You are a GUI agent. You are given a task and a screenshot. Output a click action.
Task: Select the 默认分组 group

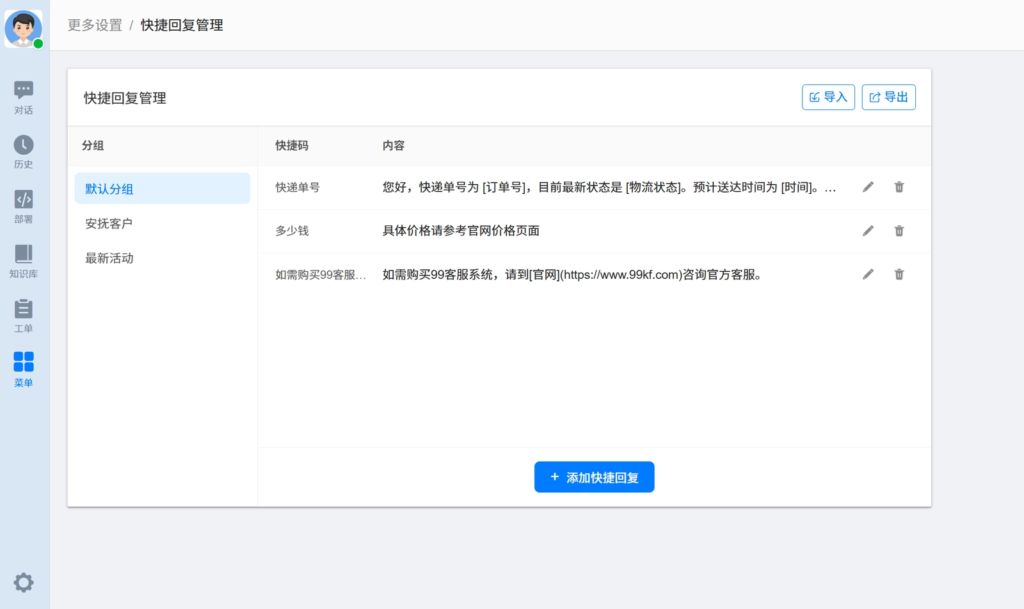(162, 189)
